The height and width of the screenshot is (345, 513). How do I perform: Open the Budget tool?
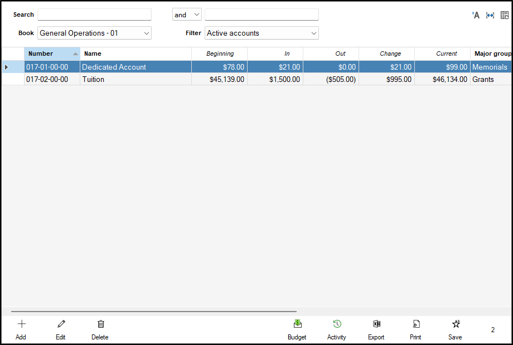[297, 324]
